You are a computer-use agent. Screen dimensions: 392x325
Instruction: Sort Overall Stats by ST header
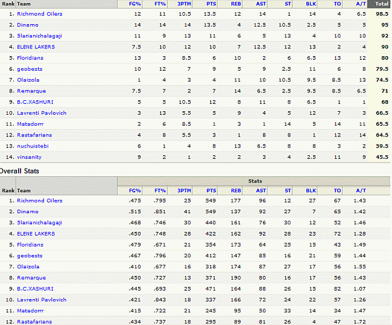click(288, 190)
